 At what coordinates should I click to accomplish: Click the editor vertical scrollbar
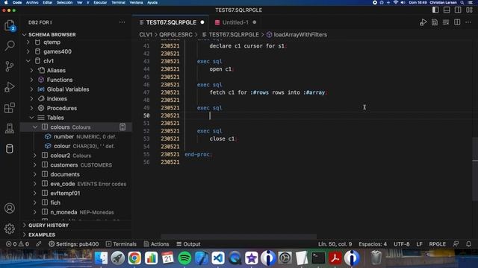[475, 169]
